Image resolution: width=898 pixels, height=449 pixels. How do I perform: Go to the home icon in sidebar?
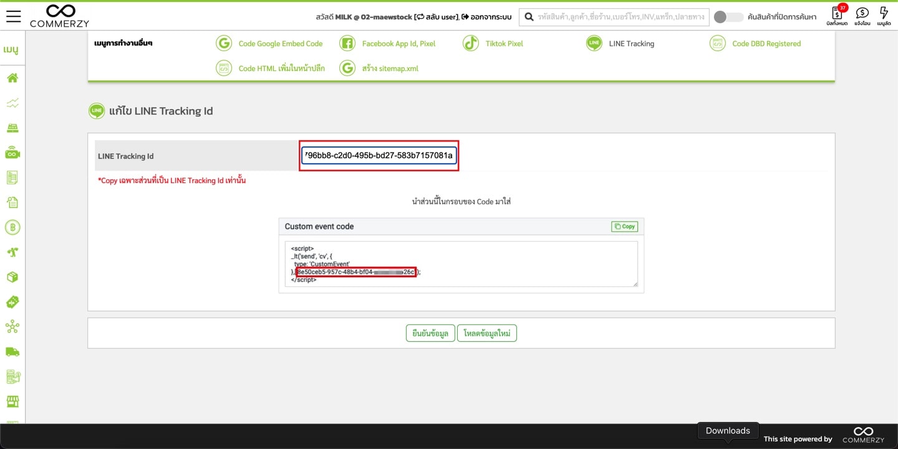(x=12, y=78)
